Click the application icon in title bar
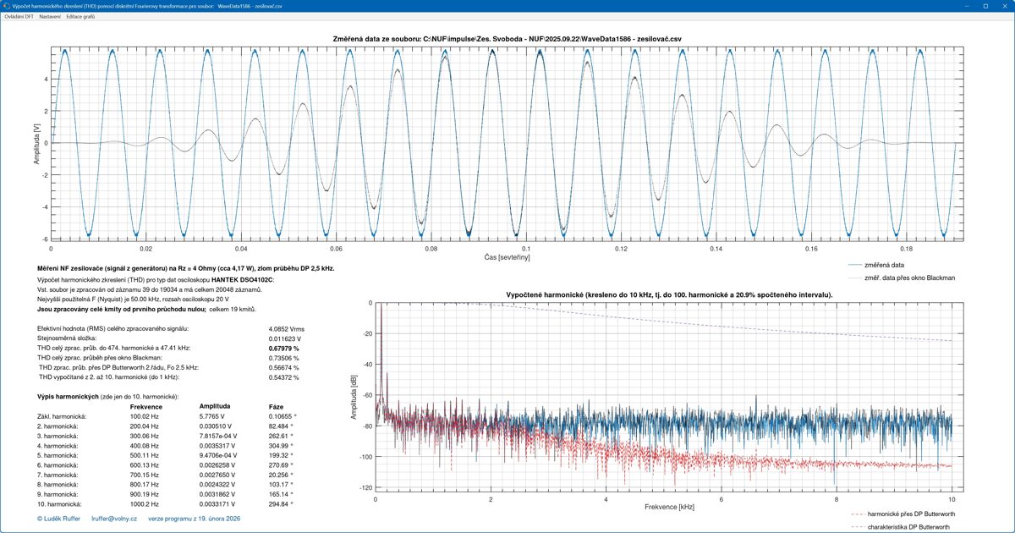 pyautogui.click(x=6, y=5)
